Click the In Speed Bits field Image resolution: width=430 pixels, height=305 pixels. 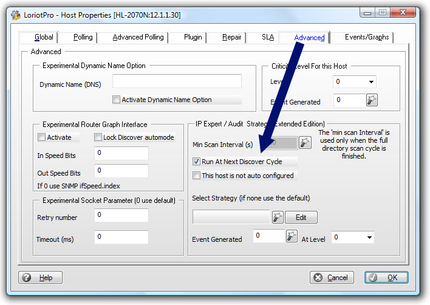[x=121, y=153]
